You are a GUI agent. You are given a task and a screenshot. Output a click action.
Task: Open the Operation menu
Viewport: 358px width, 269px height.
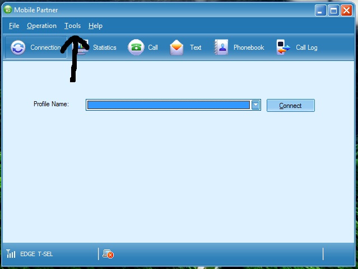pyautogui.click(x=42, y=26)
